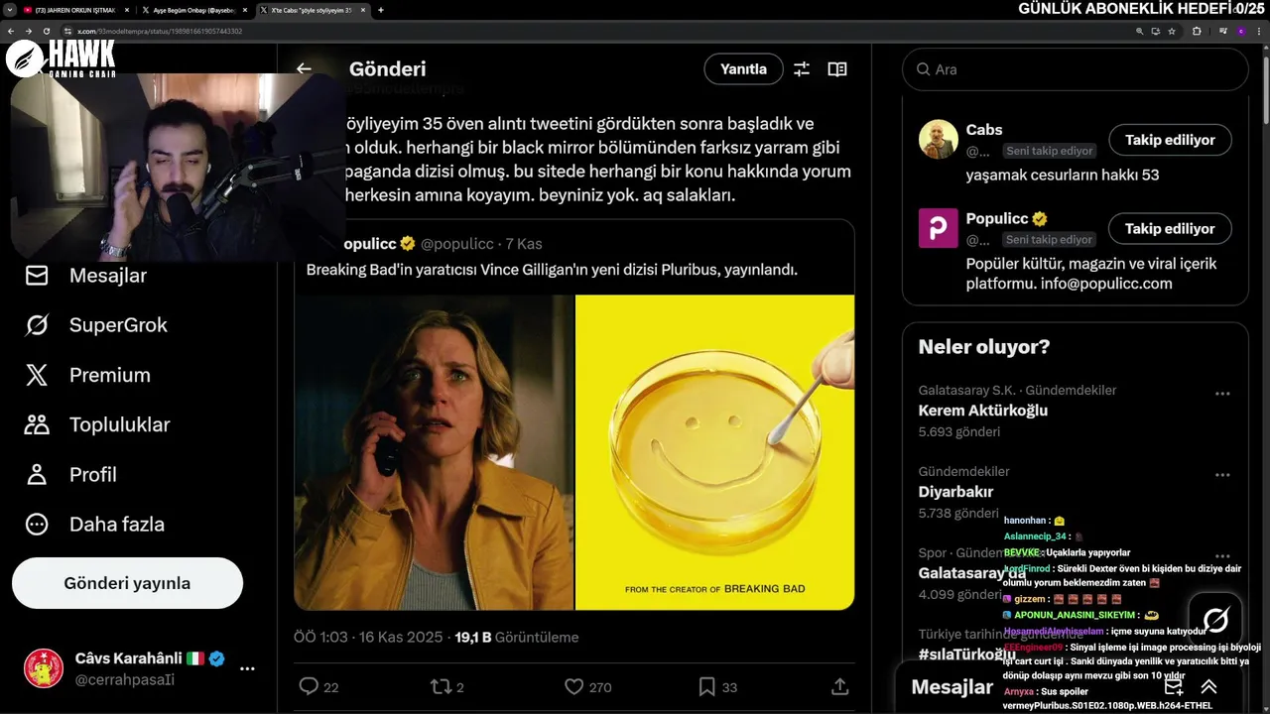Image resolution: width=1270 pixels, height=714 pixels.
Task: Click the Yanıtla button
Action: point(743,68)
